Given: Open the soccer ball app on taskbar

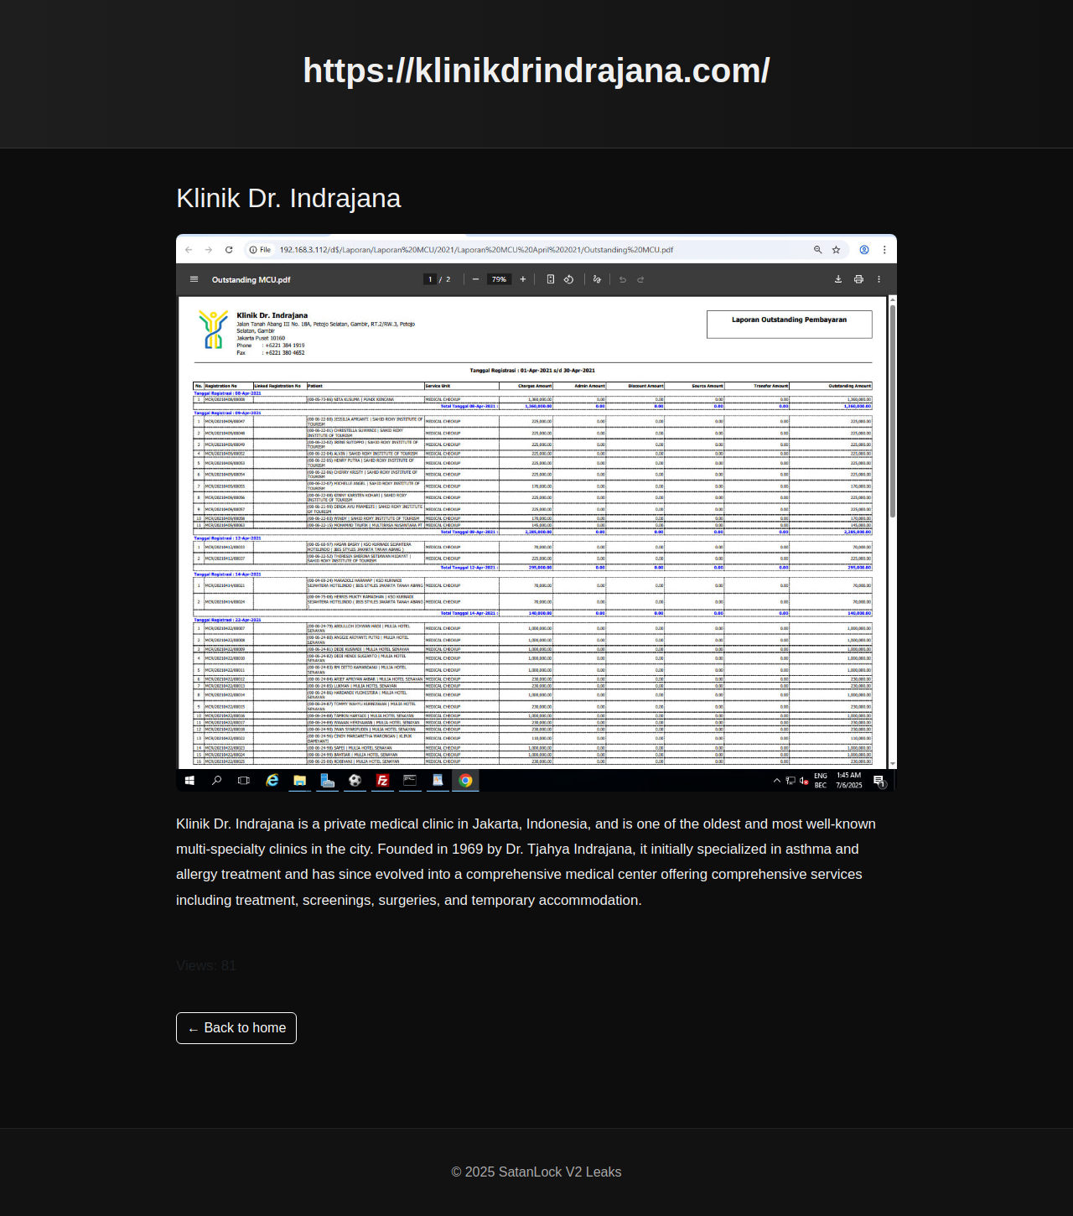Looking at the screenshot, I should 355,781.
